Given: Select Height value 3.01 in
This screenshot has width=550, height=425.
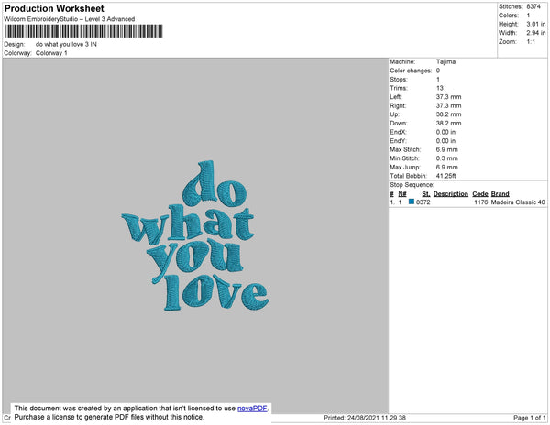Looking at the screenshot, I should [x=536, y=24].
